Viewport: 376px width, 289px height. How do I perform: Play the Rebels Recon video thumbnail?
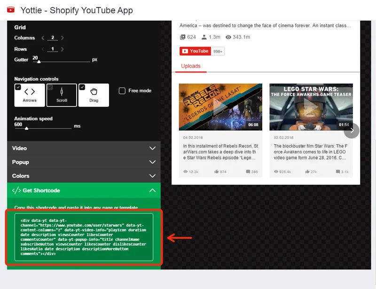pyautogui.click(x=220, y=107)
